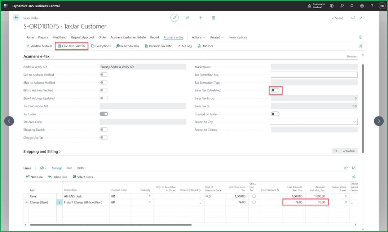The height and width of the screenshot is (232, 388).
Task: Create a new record with plus icon
Action: coord(200,18)
